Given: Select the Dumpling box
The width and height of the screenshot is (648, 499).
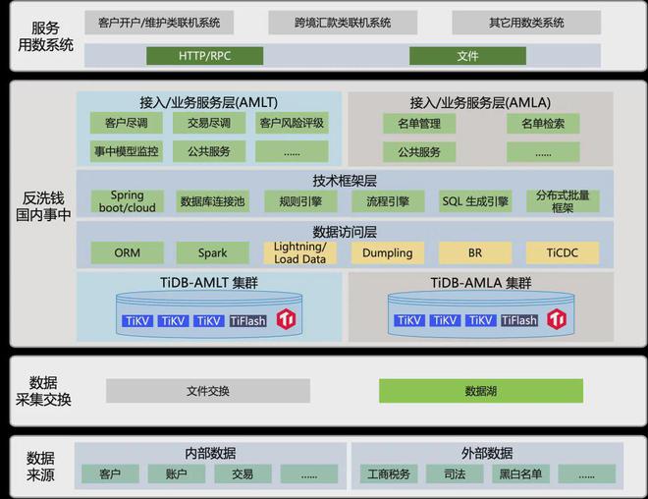Looking at the screenshot, I should pyautogui.click(x=388, y=252).
